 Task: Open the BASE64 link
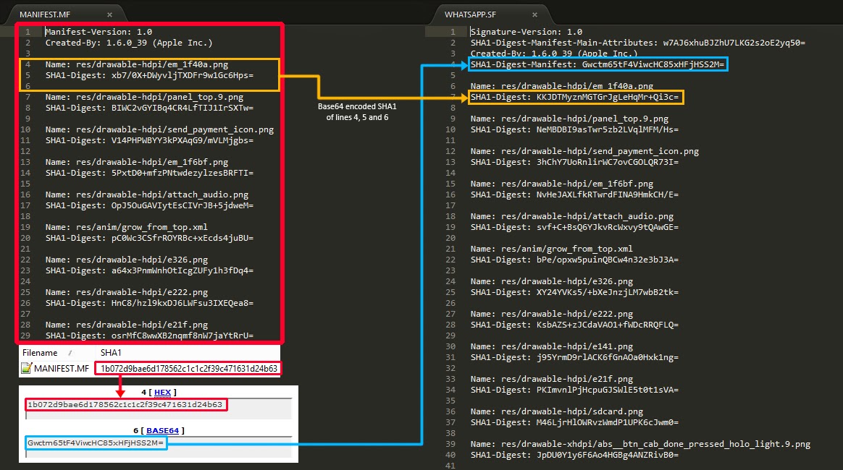(x=162, y=430)
